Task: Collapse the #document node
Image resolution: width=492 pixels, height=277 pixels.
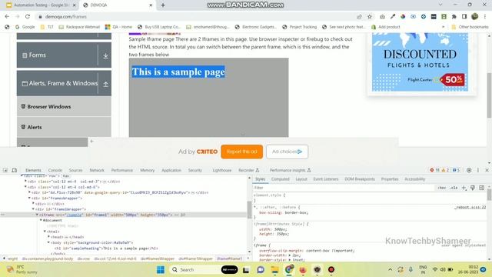Action: (x=41, y=221)
